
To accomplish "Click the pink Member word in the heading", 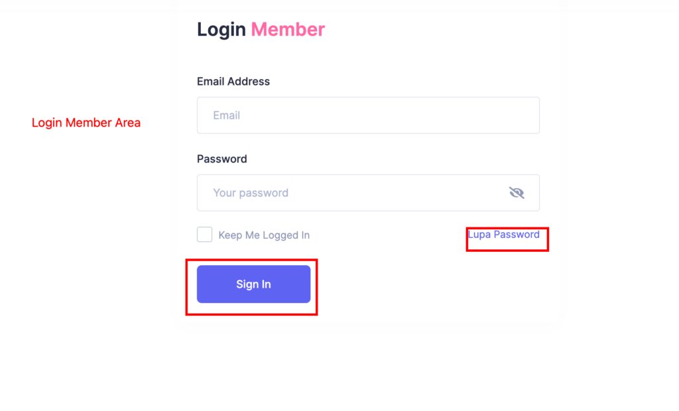I will tap(288, 29).
